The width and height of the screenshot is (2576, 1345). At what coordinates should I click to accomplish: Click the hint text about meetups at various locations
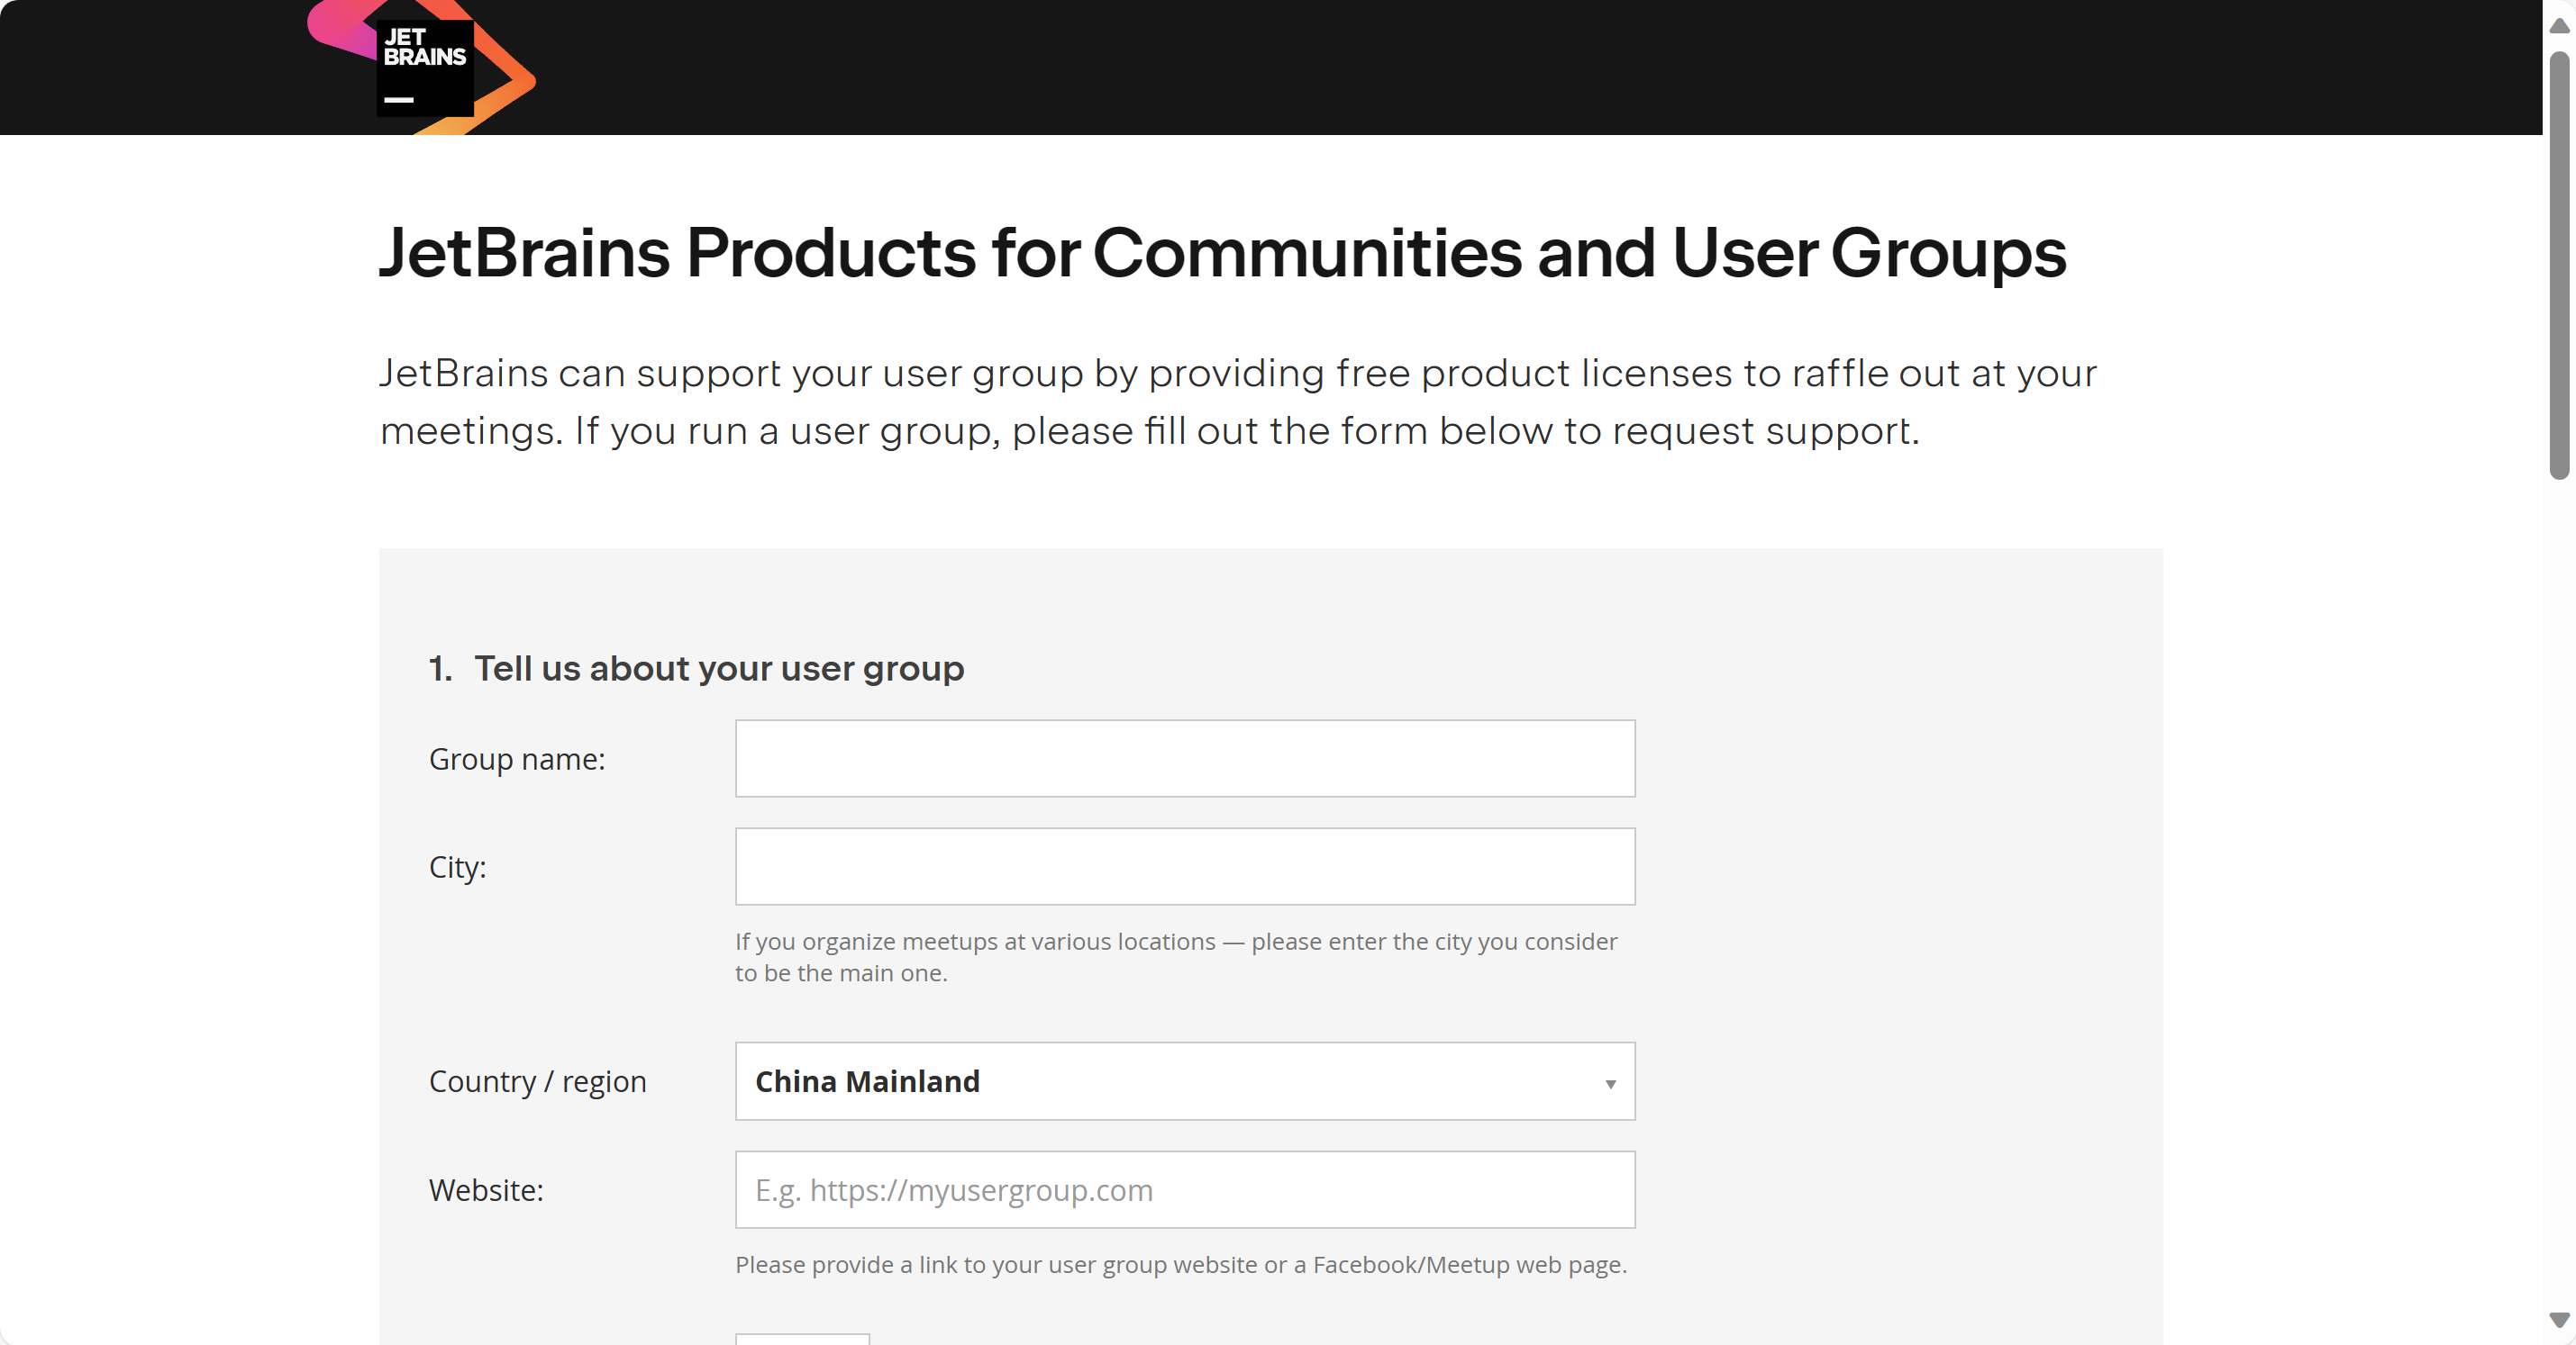[1176, 956]
